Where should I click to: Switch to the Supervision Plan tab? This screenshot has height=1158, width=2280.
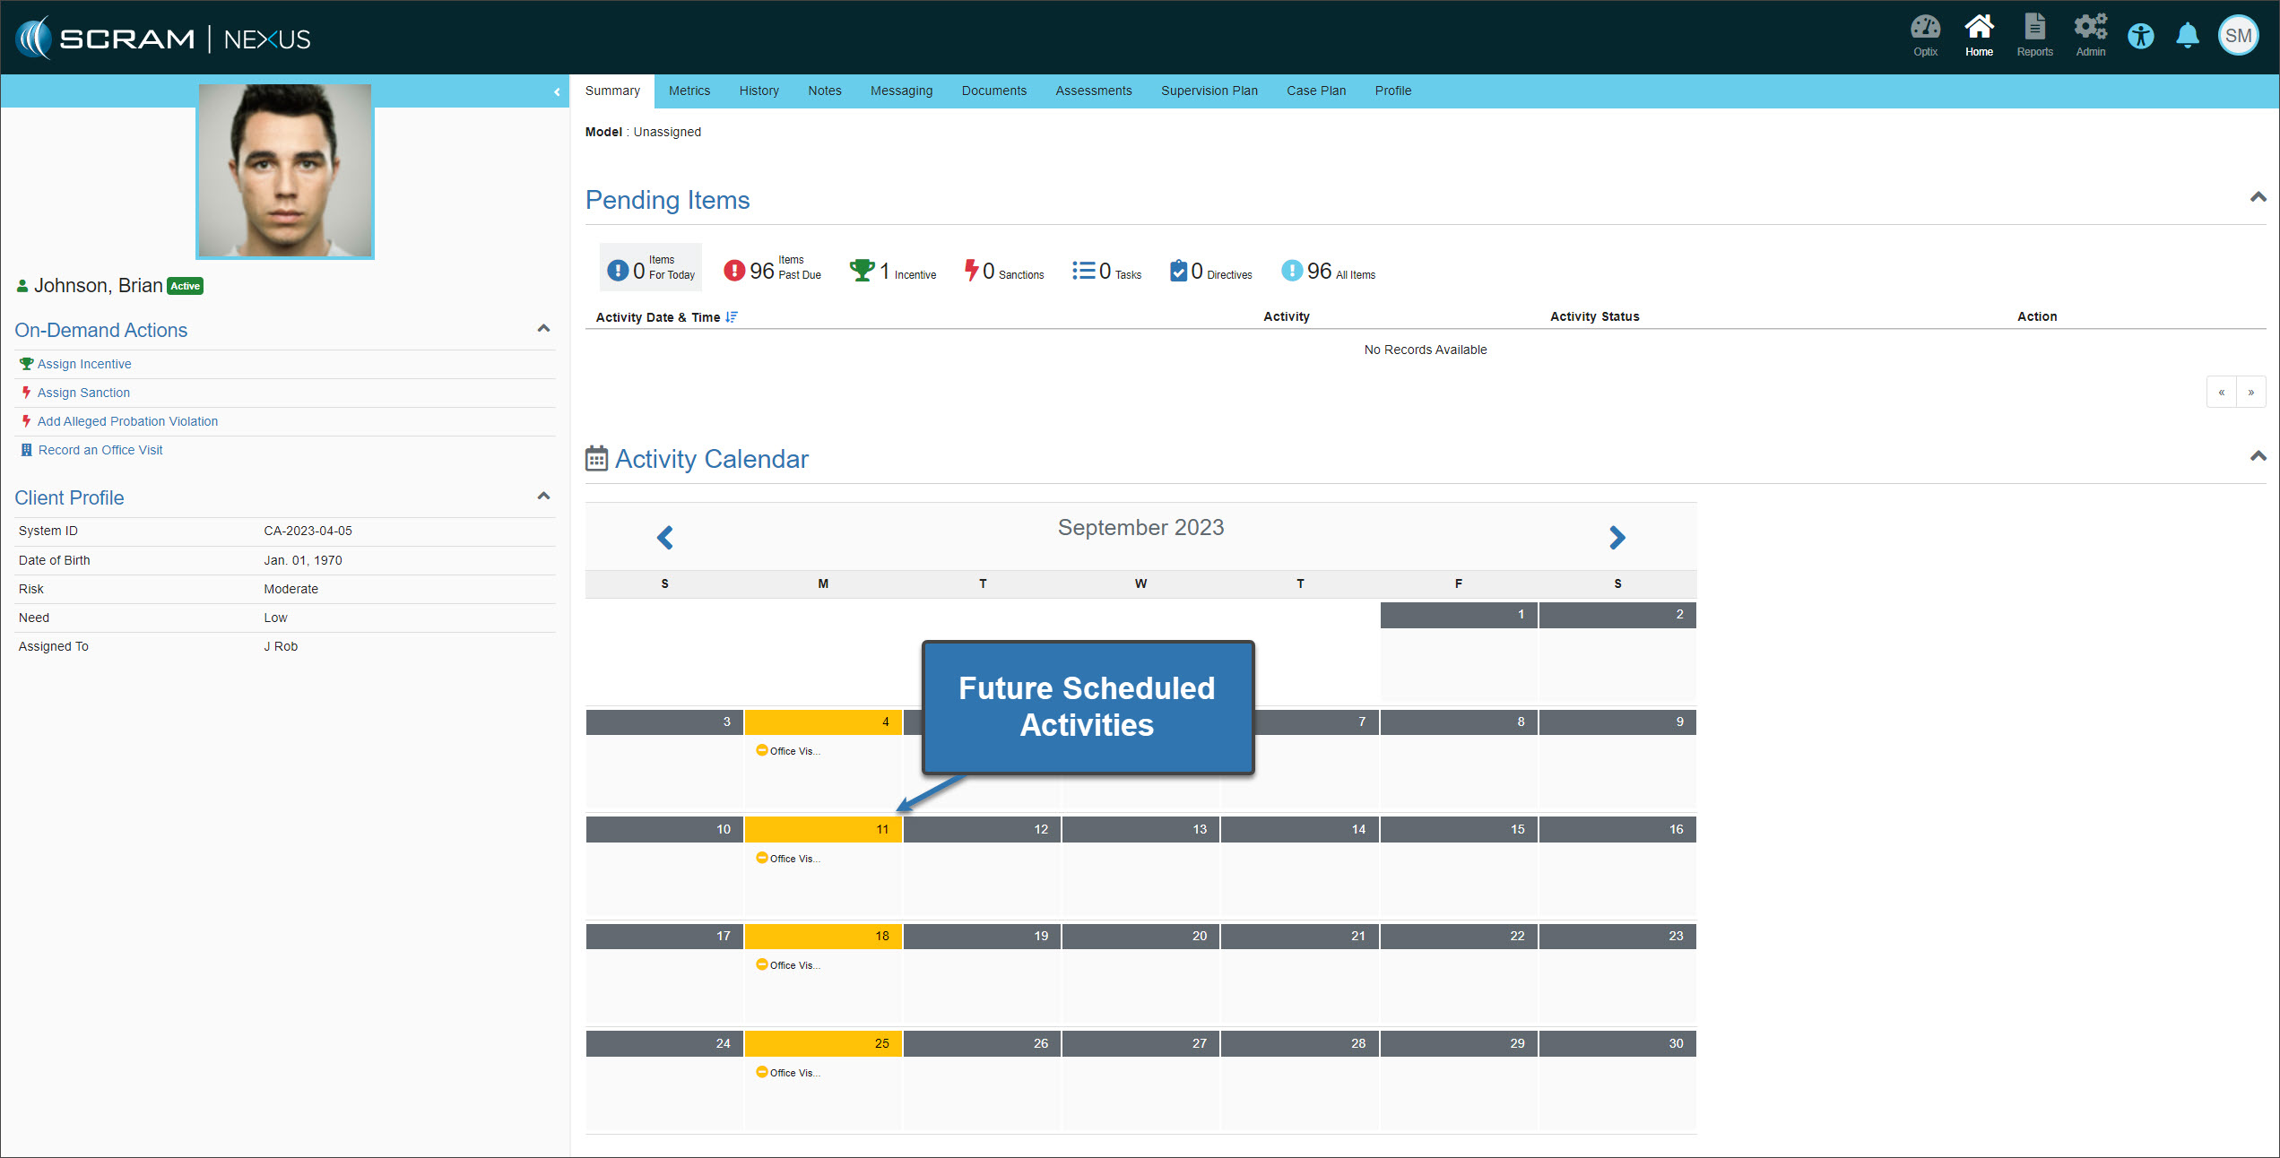pos(1209,91)
